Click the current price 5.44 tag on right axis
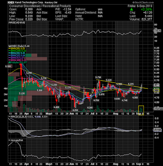Screen dimensions: 163x166 pos(157,85)
